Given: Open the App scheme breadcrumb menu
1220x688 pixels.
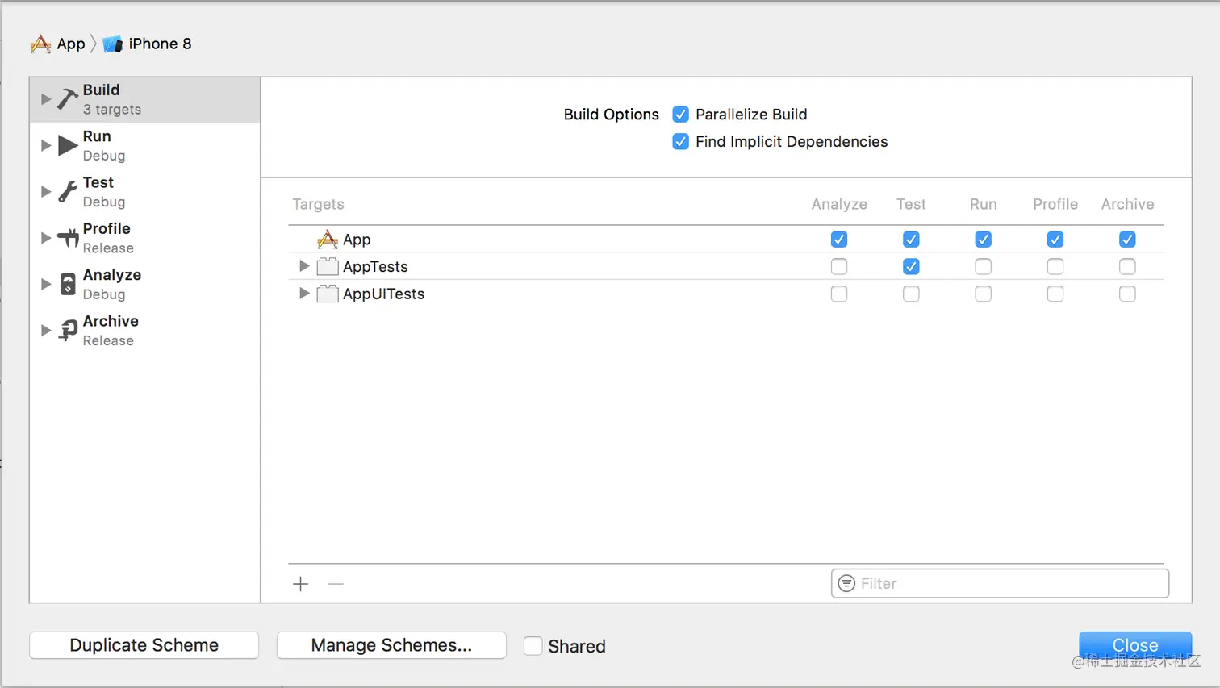Looking at the screenshot, I should pyautogui.click(x=61, y=44).
